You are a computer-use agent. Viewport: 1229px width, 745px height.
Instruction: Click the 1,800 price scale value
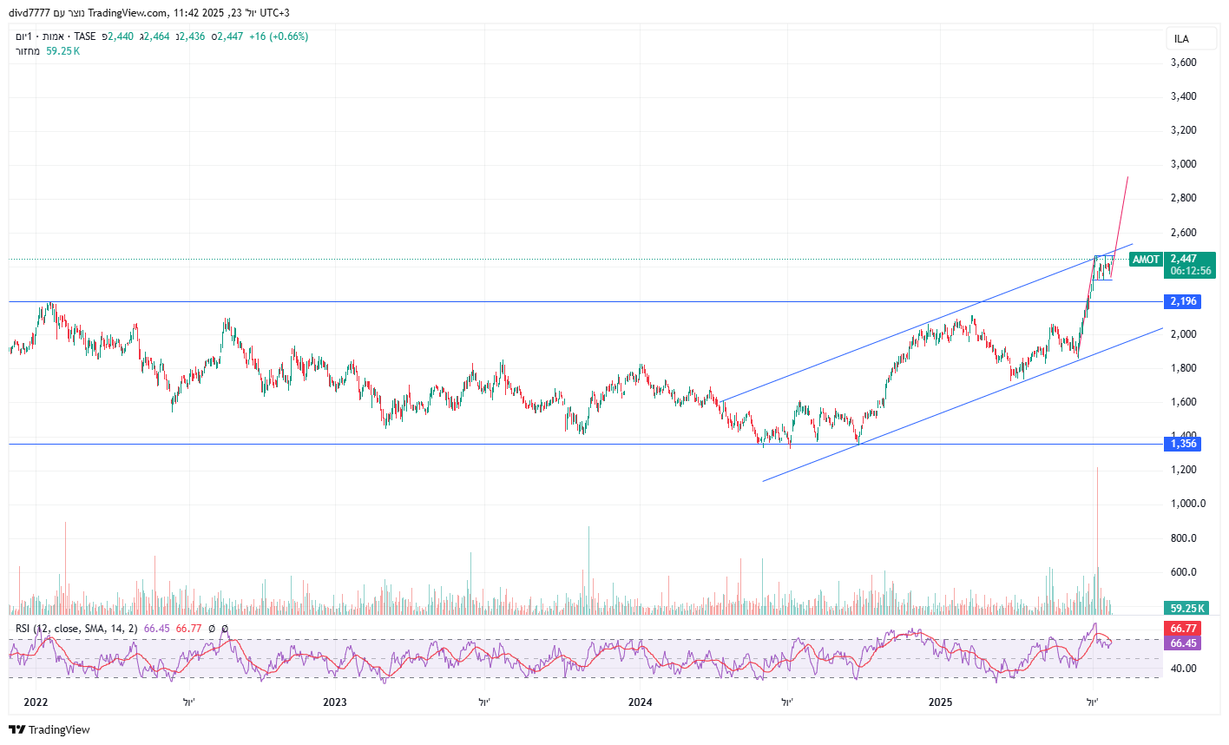pyautogui.click(x=1183, y=368)
